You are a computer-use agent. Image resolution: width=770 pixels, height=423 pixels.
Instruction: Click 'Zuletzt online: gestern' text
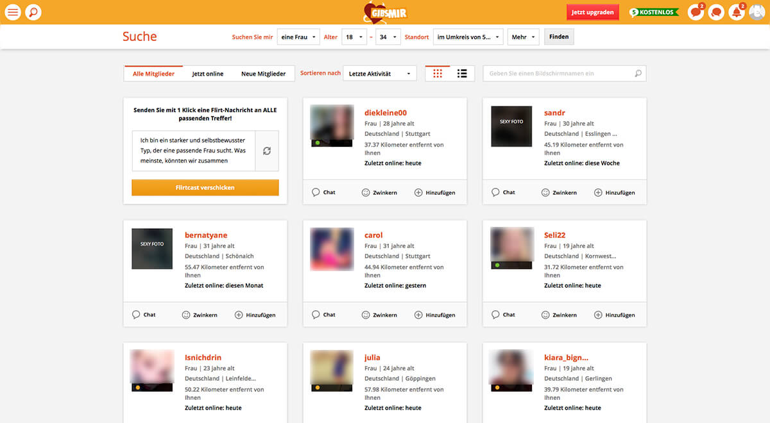[395, 285]
